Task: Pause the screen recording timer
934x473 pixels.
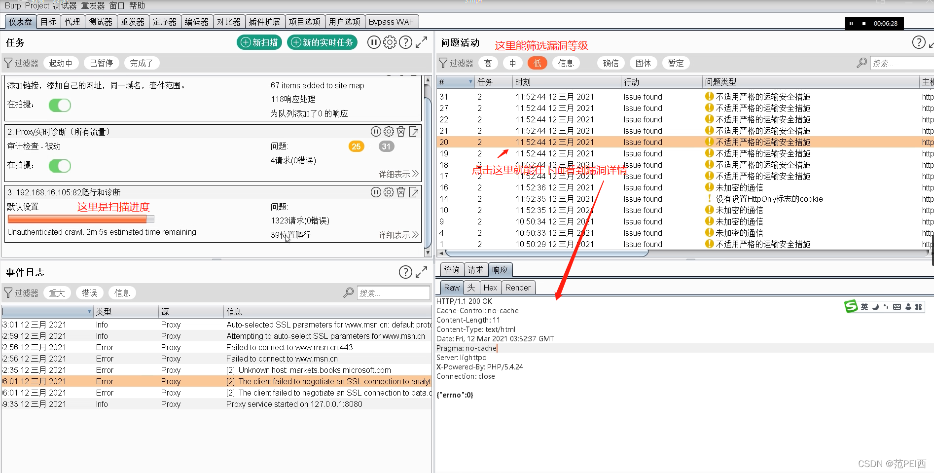Action: pos(851,23)
